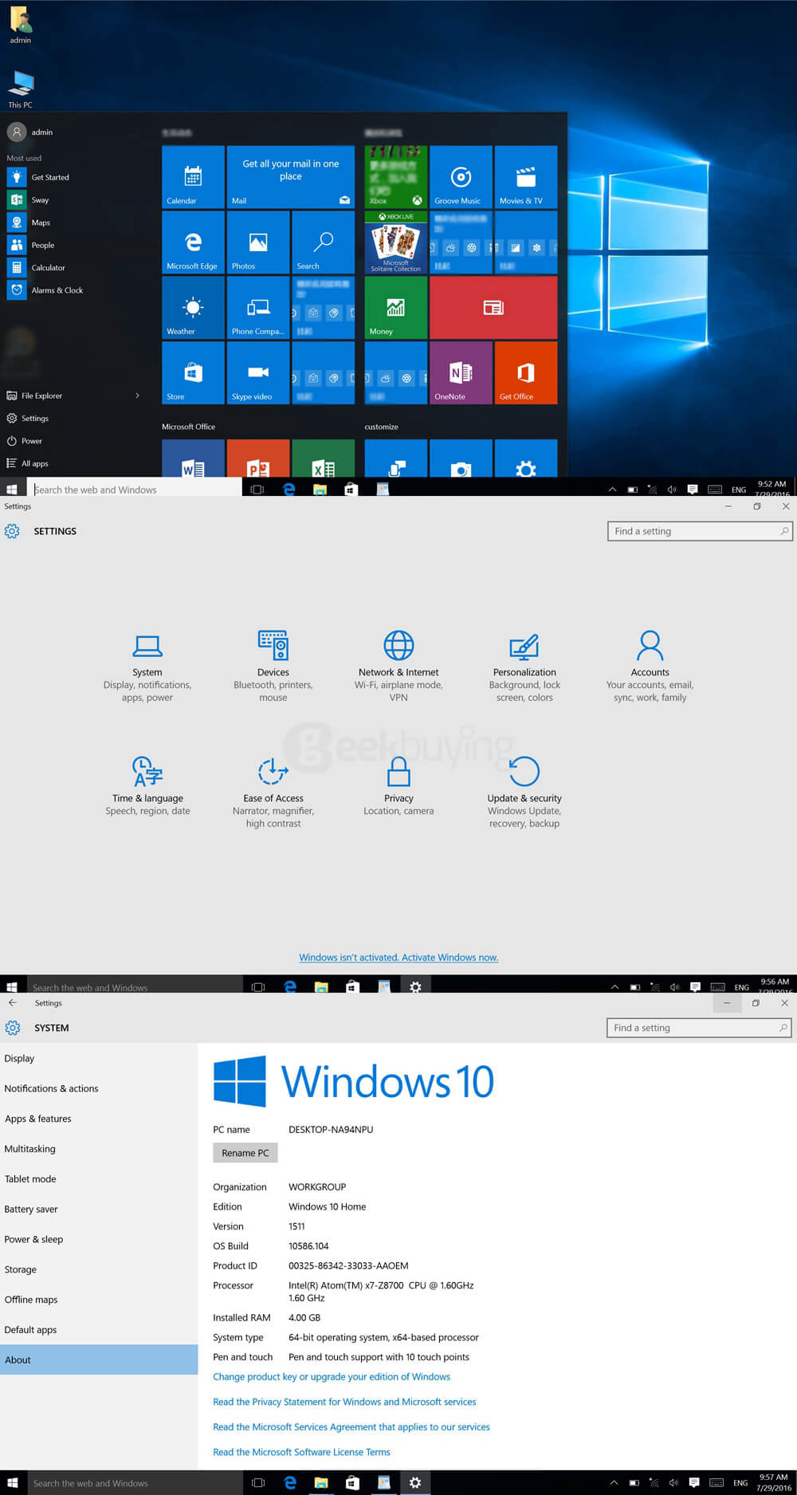
Task: Open Change product key or upgrade link
Action: coord(332,1377)
